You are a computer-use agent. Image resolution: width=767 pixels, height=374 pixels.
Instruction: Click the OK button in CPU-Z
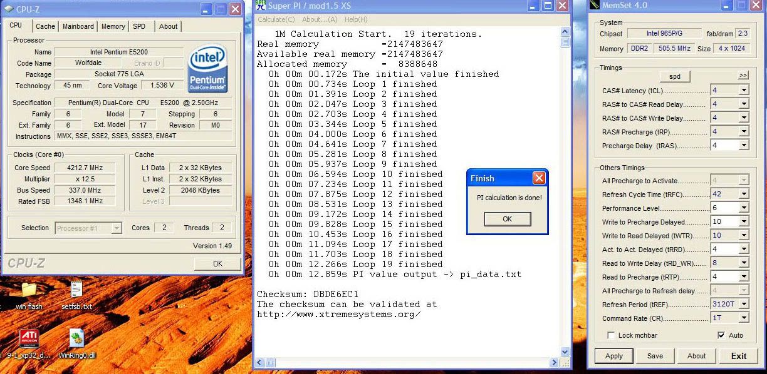click(x=217, y=263)
